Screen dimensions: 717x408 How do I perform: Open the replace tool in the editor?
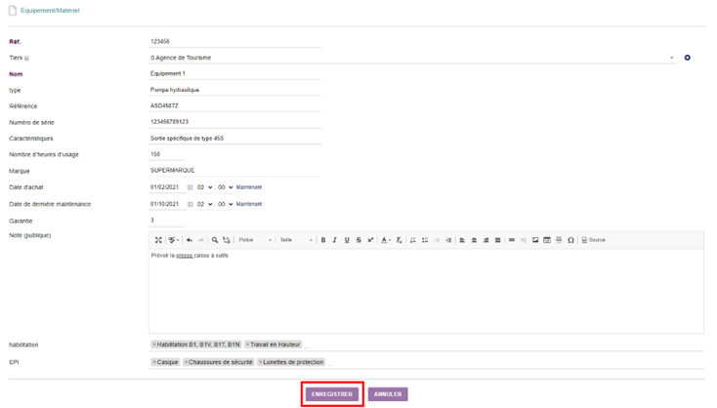pyautogui.click(x=227, y=240)
